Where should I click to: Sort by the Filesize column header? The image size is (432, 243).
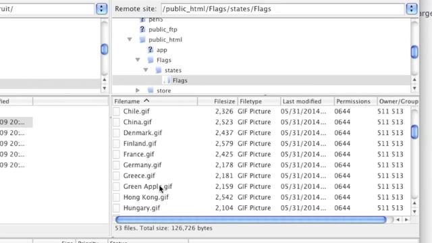(217, 101)
